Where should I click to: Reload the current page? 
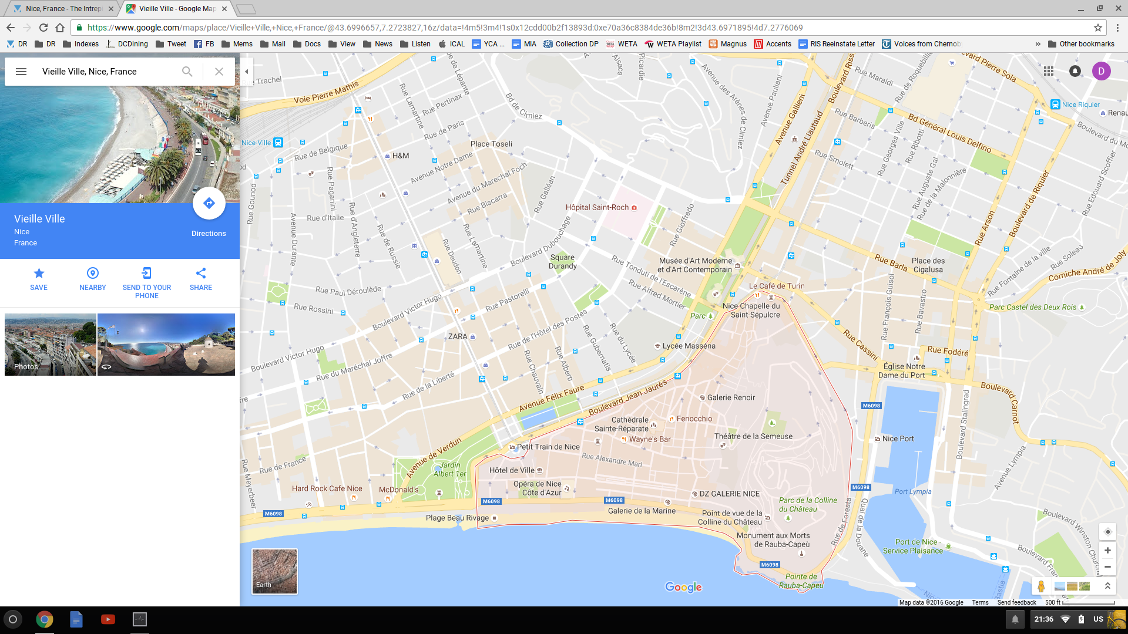click(x=43, y=28)
